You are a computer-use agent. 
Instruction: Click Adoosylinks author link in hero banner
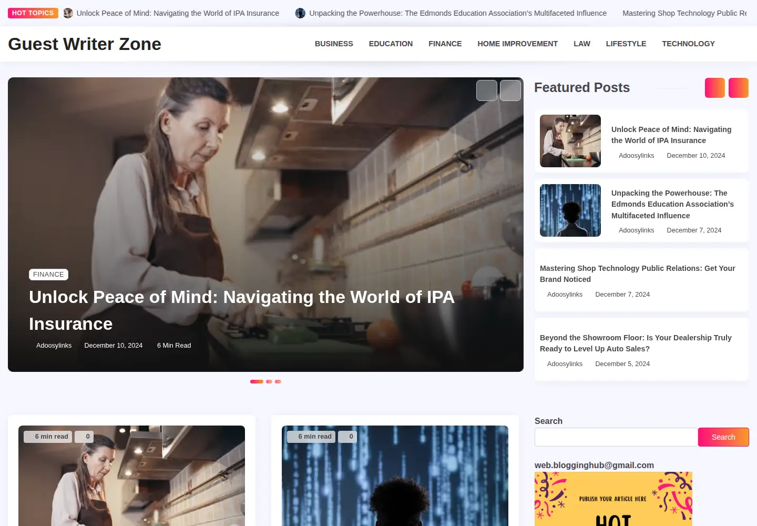click(54, 346)
